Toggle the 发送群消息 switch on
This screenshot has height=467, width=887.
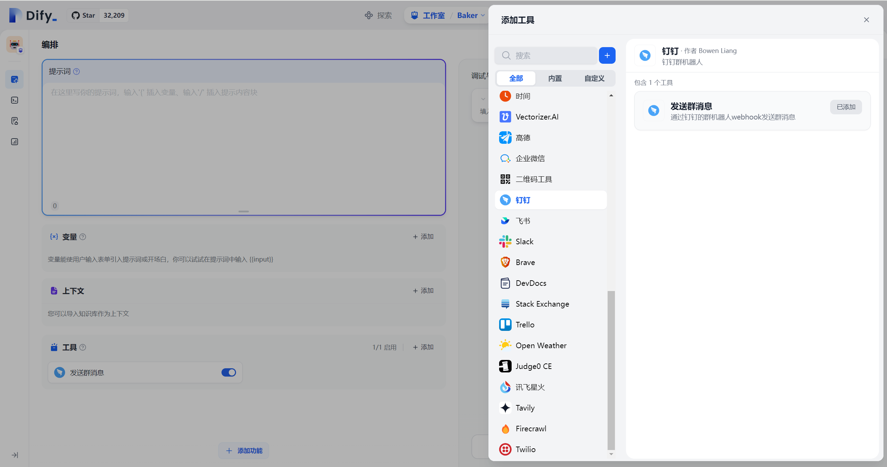[229, 372]
